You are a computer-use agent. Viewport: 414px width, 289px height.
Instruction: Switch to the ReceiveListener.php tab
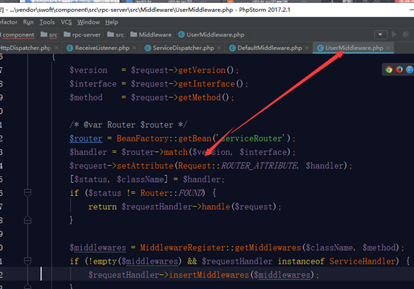(x=102, y=48)
